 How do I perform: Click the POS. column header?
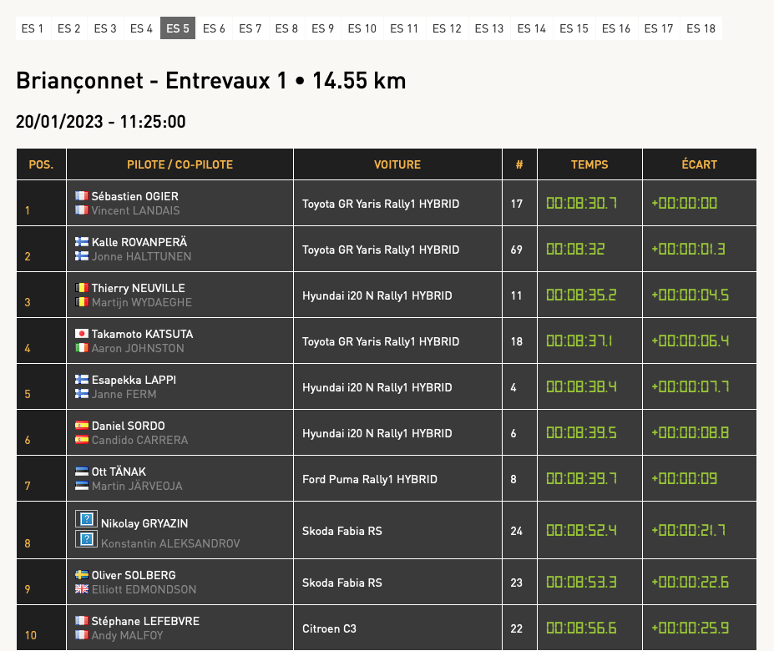(41, 164)
